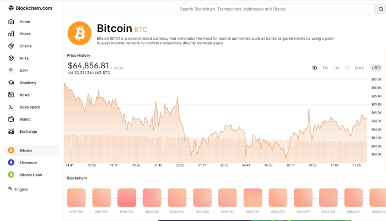Click the Home icon in sidebar
The height and width of the screenshot is (221, 386).
[x=11, y=21]
